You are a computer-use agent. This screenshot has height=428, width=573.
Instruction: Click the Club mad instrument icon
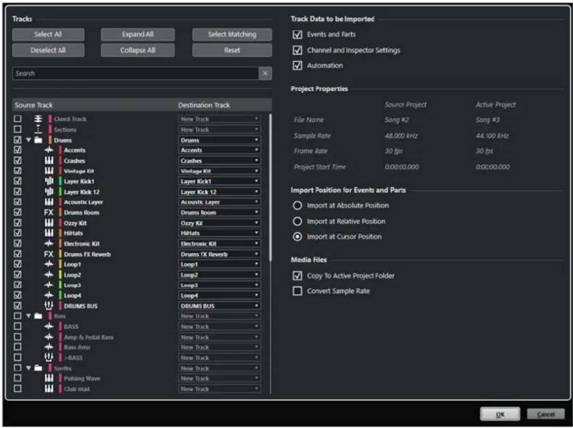coord(49,388)
